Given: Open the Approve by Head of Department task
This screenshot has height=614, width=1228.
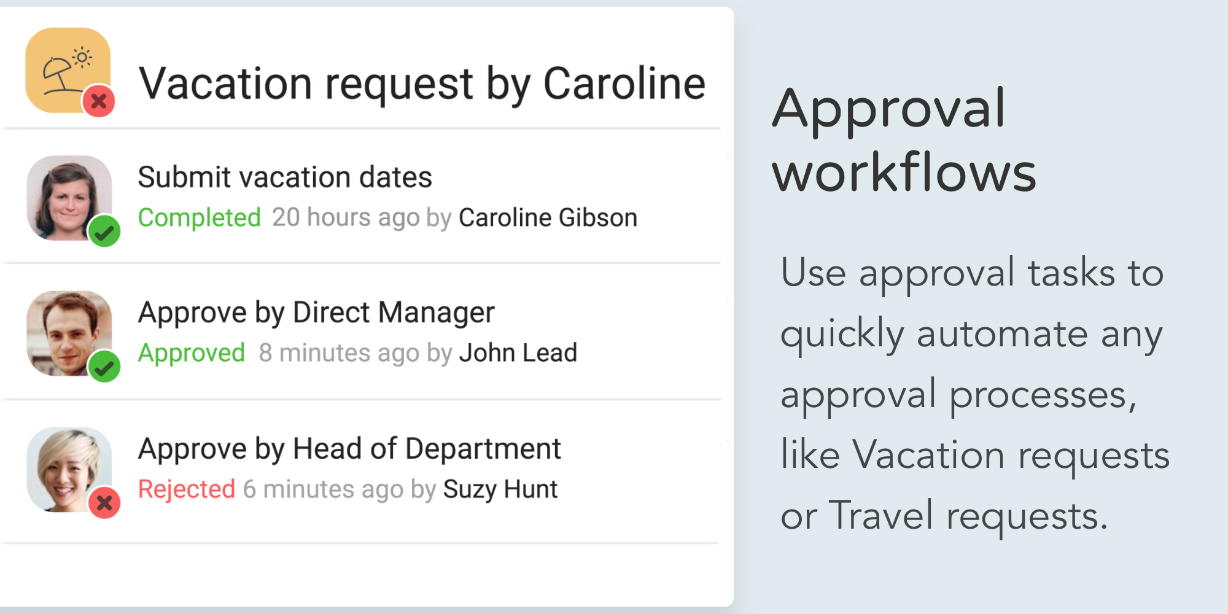Looking at the screenshot, I should tap(349, 449).
